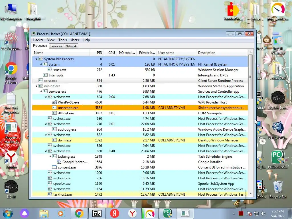Open JJSploit_Inst desktop icon
This screenshot has width=292, height=219.
(278, 100)
